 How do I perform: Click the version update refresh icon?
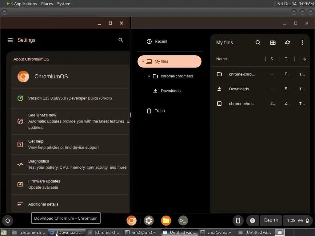click(x=20, y=98)
